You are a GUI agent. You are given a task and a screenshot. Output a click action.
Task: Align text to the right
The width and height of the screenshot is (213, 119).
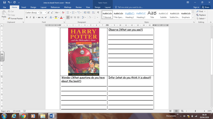(x=75, y=17)
